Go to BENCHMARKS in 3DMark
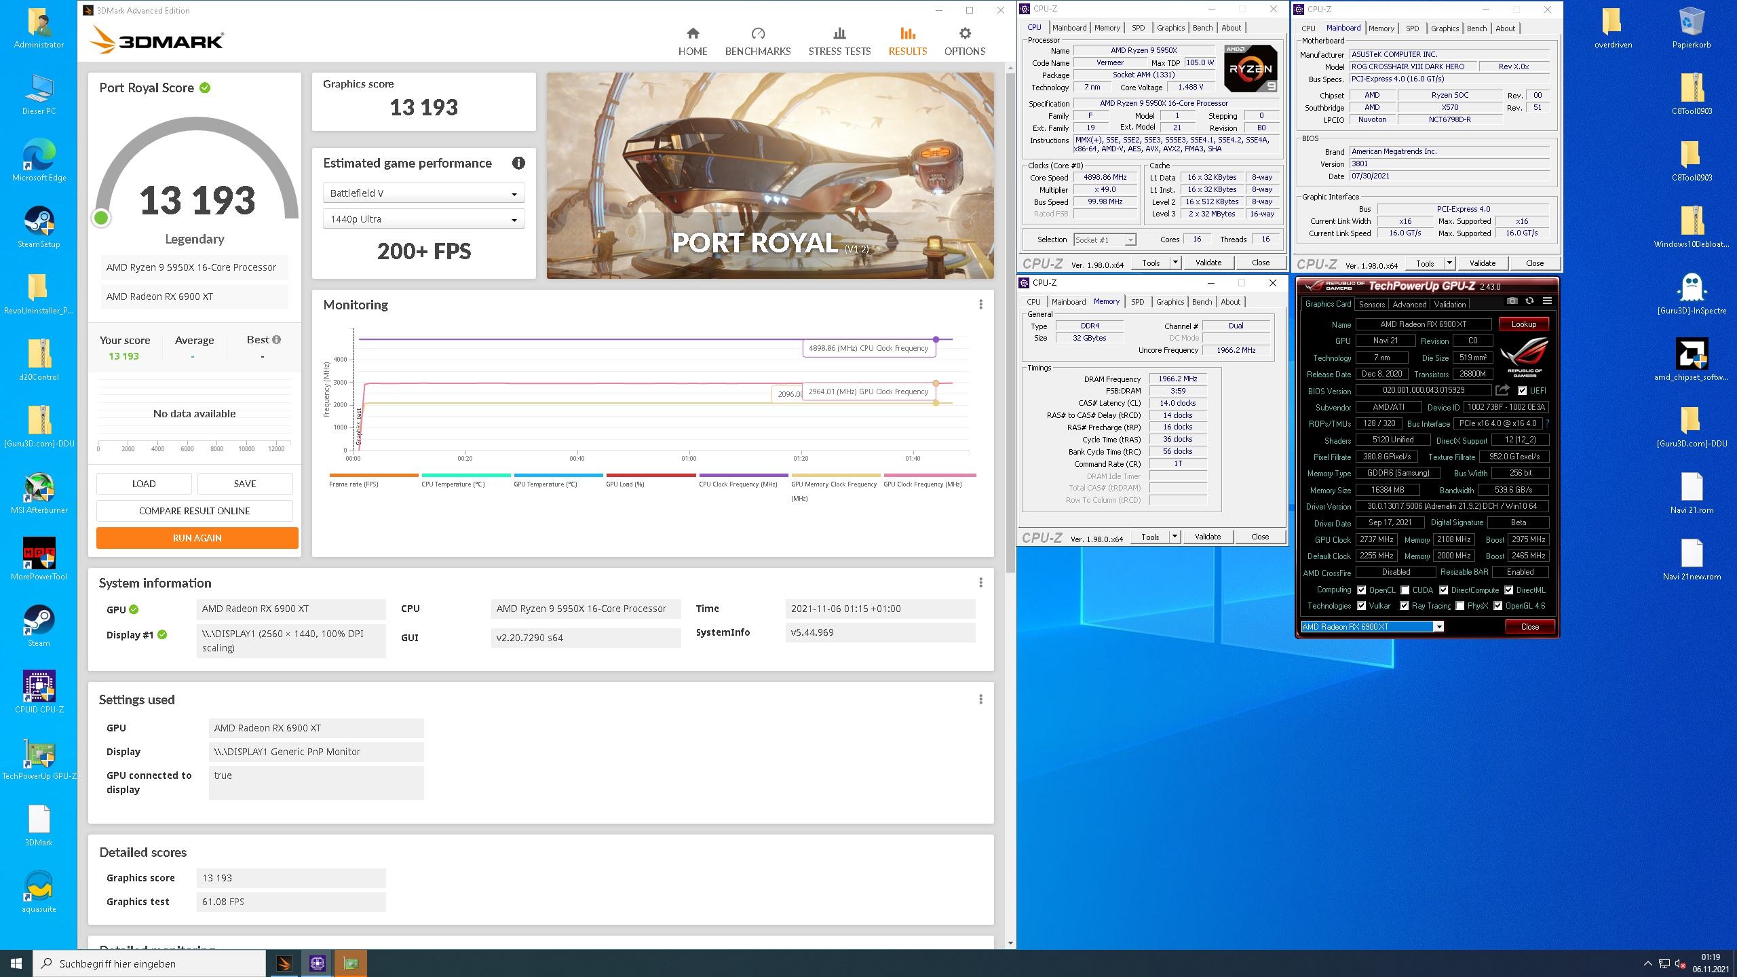Screen dimensions: 1737x977 point(758,41)
